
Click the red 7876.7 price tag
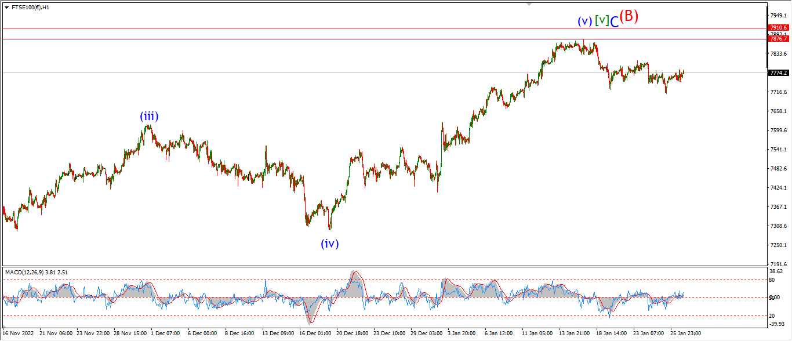(x=778, y=38)
